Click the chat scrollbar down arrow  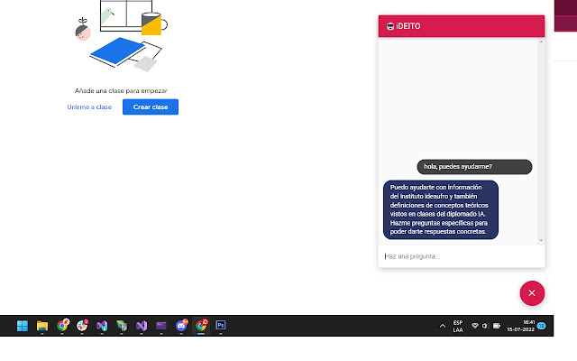pos(541,240)
